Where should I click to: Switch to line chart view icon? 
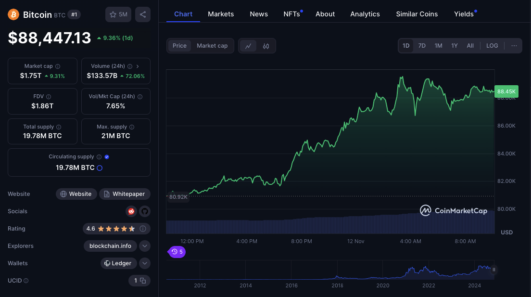(248, 46)
